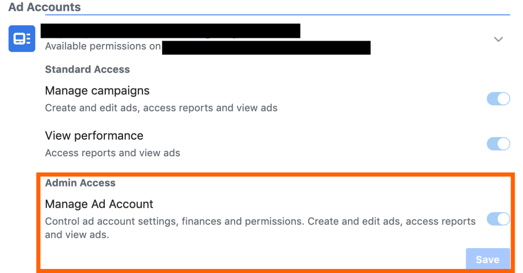Click the Admin Access section header
The width and height of the screenshot is (523, 273).
(x=80, y=183)
